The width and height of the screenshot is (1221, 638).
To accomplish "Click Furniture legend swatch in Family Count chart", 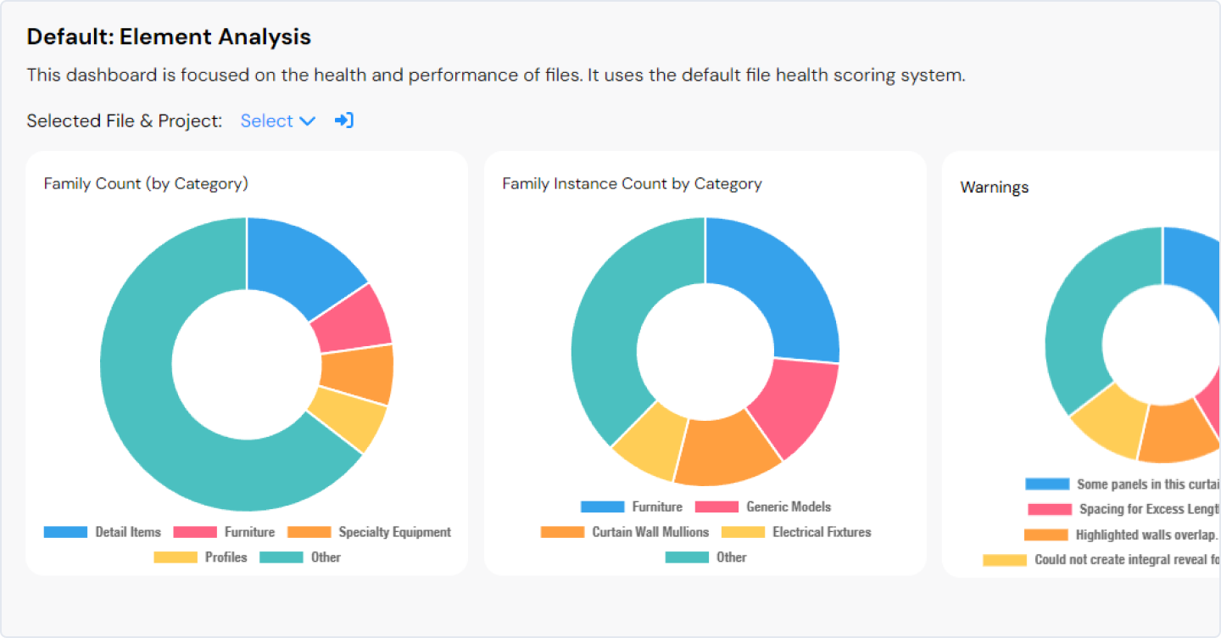I will coord(195,532).
